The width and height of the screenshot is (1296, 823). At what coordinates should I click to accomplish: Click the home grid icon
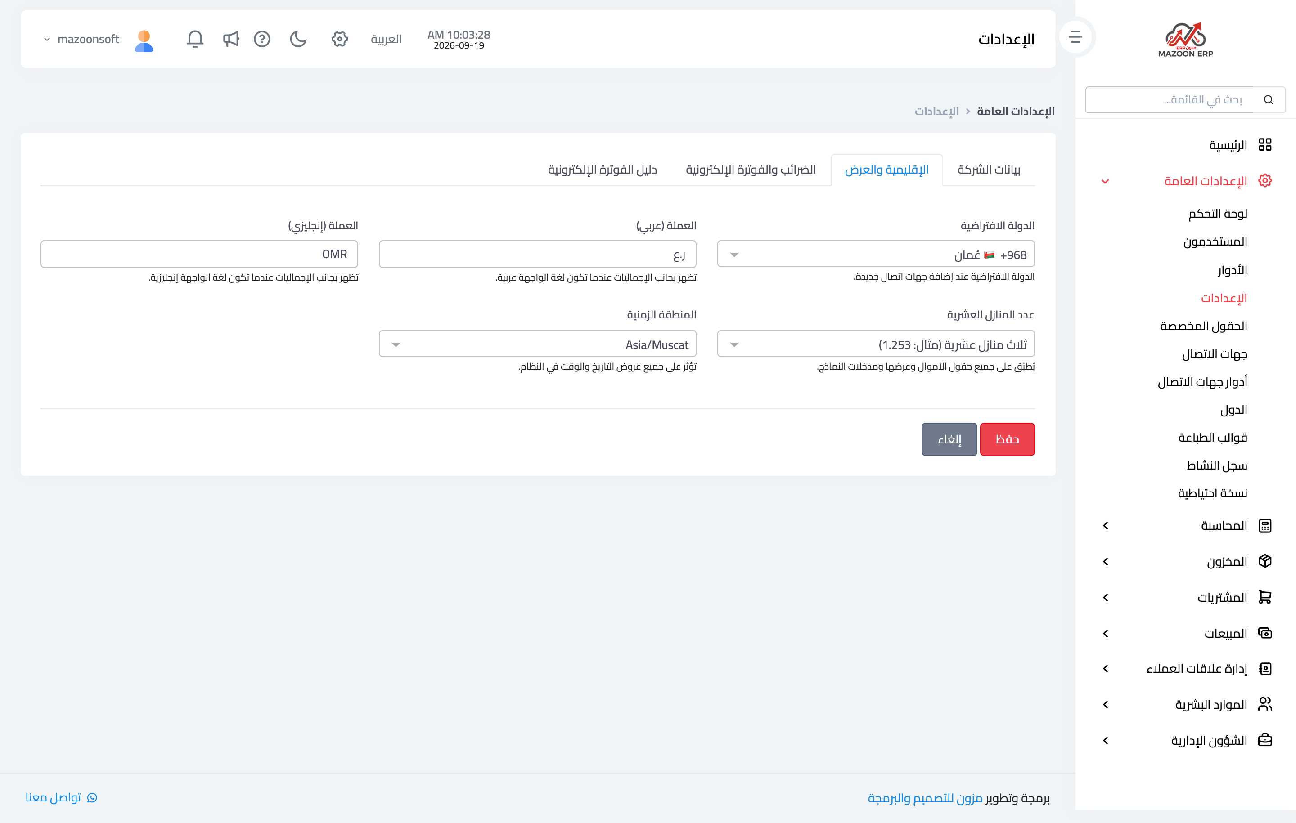pos(1265,145)
